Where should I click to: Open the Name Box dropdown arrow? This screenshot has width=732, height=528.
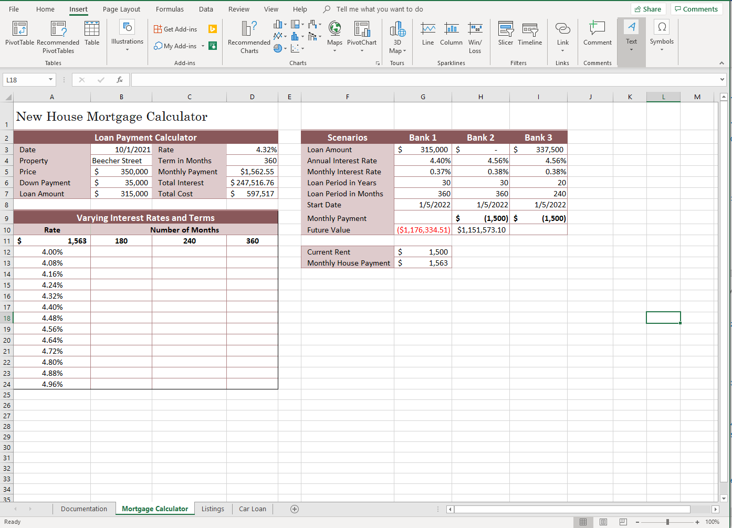click(51, 80)
